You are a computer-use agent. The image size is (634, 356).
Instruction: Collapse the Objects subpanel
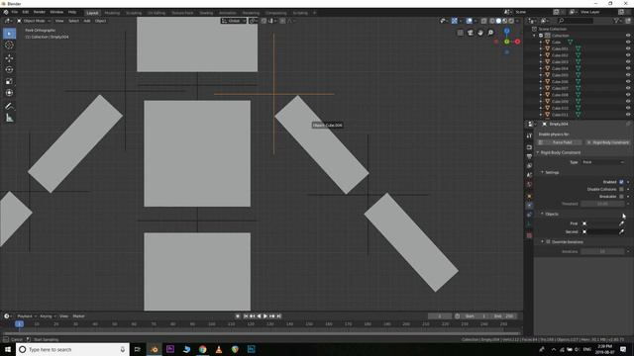click(x=542, y=214)
